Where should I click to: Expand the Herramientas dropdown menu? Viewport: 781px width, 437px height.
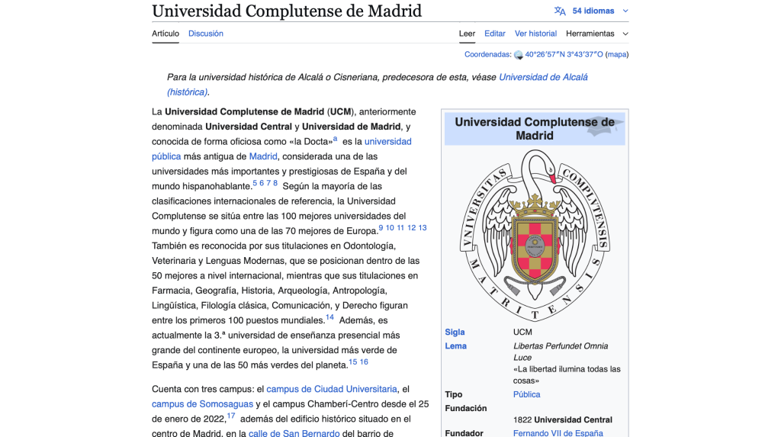click(x=596, y=34)
